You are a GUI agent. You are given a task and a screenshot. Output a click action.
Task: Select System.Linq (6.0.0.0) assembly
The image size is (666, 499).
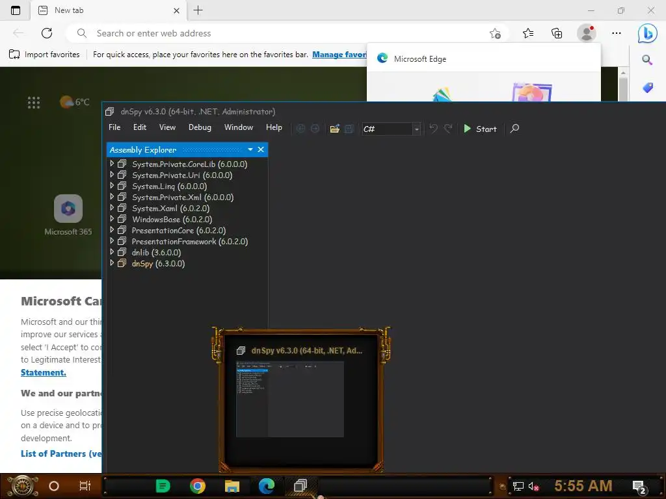point(170,186)
